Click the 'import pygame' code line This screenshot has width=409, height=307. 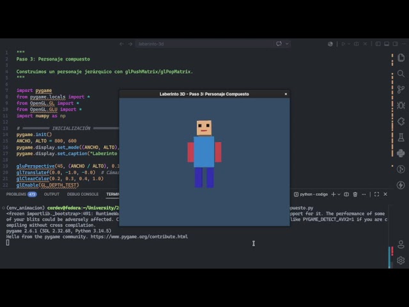34,90
